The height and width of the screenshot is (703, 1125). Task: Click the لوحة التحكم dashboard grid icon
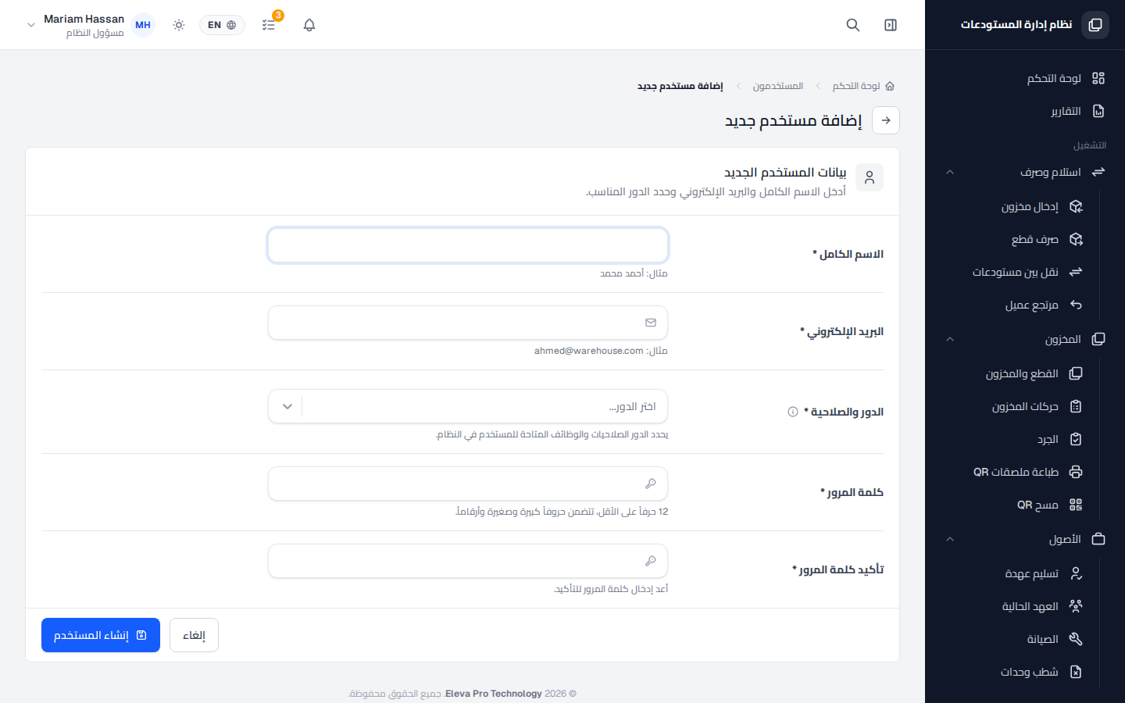[x=1098, y=78]
